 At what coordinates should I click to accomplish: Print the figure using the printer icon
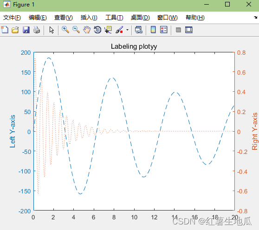37,30
